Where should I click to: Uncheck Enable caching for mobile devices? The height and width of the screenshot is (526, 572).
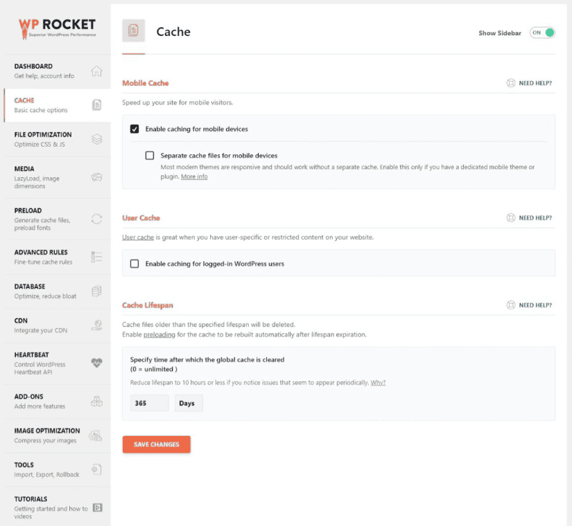[x=135, y=129]
